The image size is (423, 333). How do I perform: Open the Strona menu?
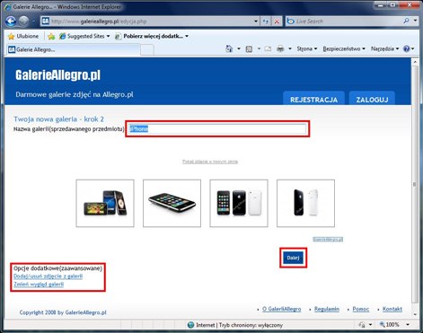[307, 48]
